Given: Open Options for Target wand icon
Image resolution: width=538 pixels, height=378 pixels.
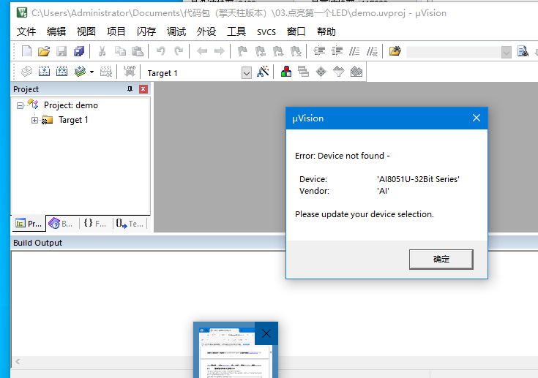Looking at the screenshot, I should coord(263,72).
